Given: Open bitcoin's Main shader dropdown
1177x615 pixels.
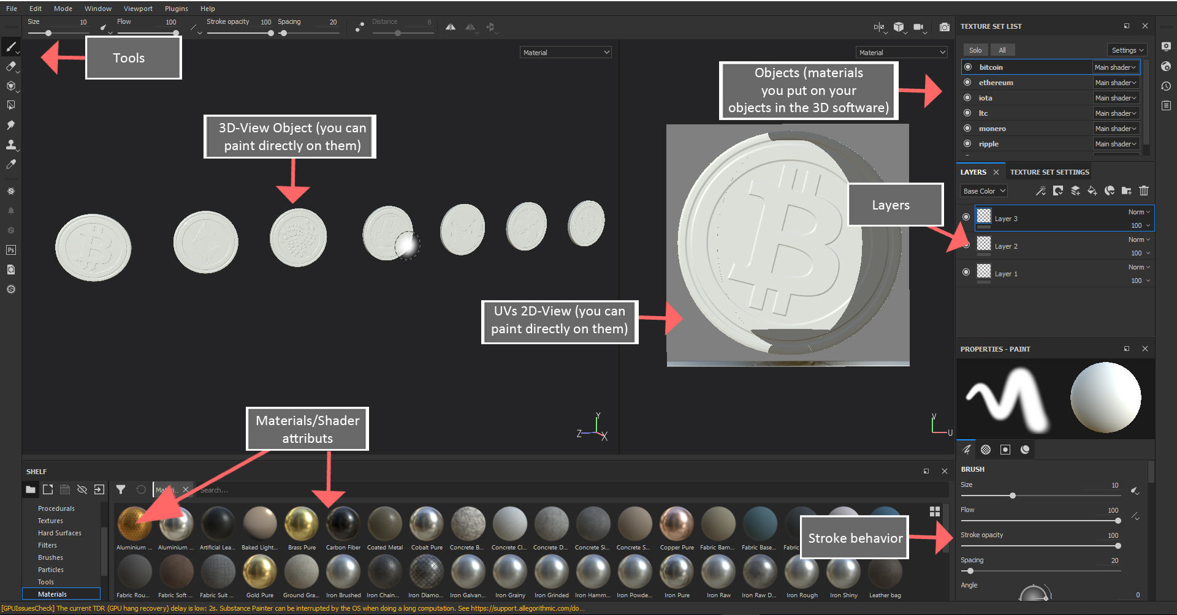Looking at the screenshot, I should tap(1116, 67).
